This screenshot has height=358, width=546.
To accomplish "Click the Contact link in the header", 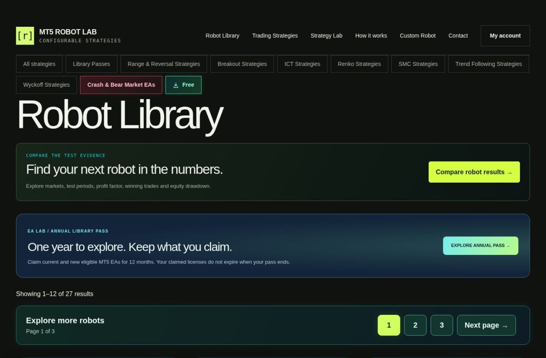I will [x=458, y=35].
